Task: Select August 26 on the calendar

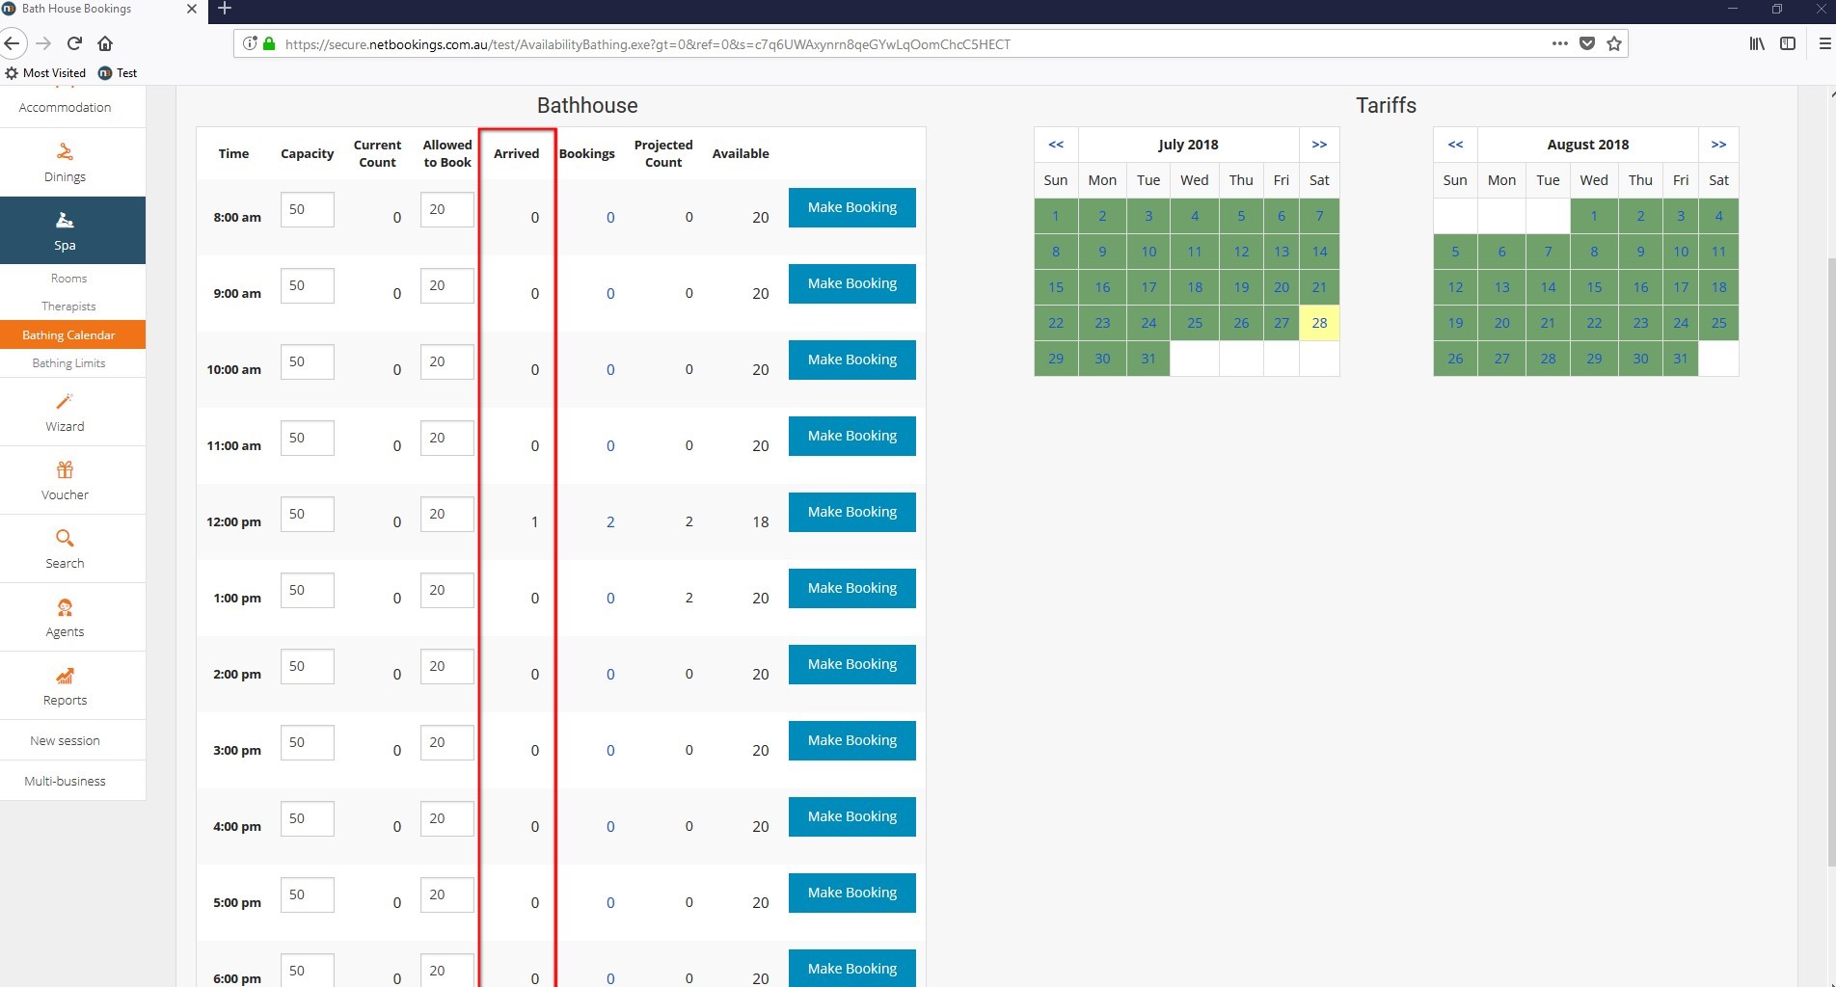Action: click(x=1455, y=359)
